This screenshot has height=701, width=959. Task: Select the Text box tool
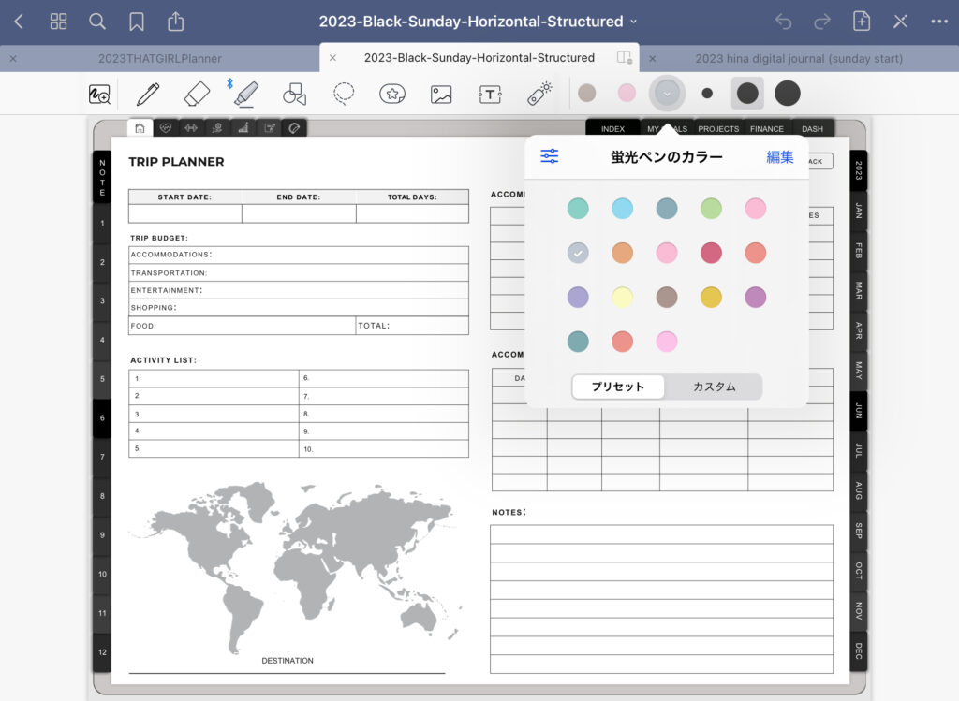[490, 95]
